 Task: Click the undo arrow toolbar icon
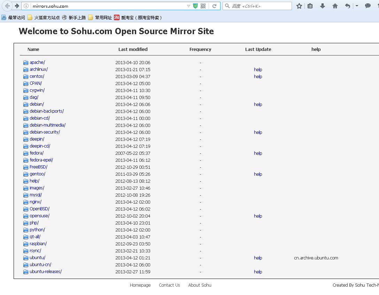point(348,6)
